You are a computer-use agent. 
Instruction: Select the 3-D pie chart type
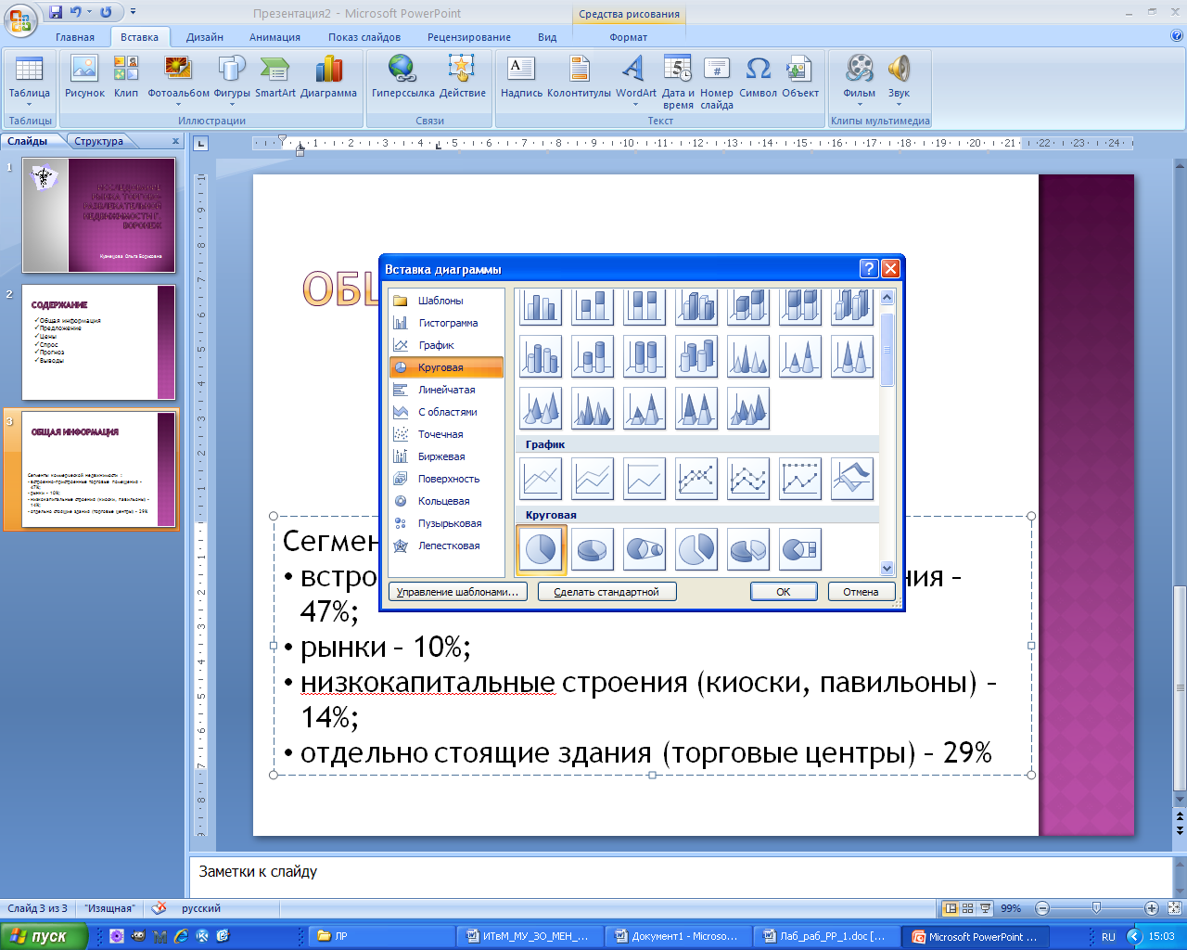593,550
